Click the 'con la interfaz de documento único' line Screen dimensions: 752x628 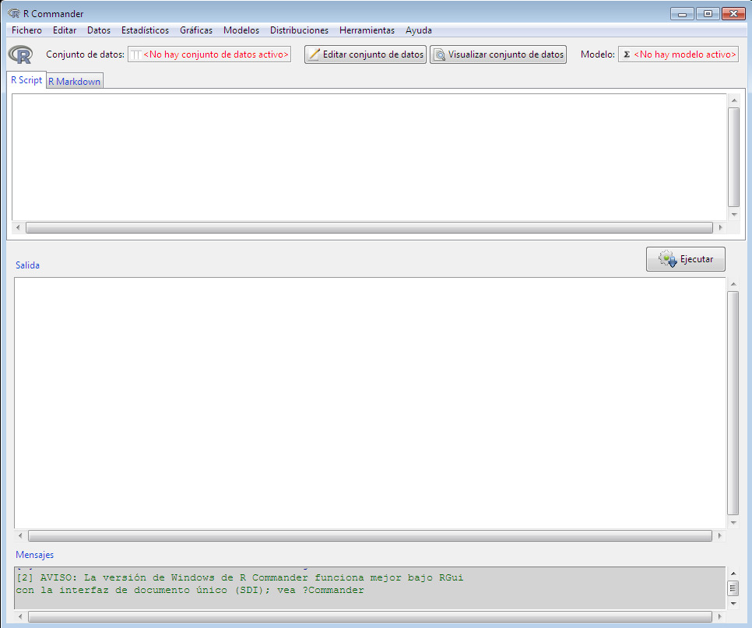[x=190, y=590]
